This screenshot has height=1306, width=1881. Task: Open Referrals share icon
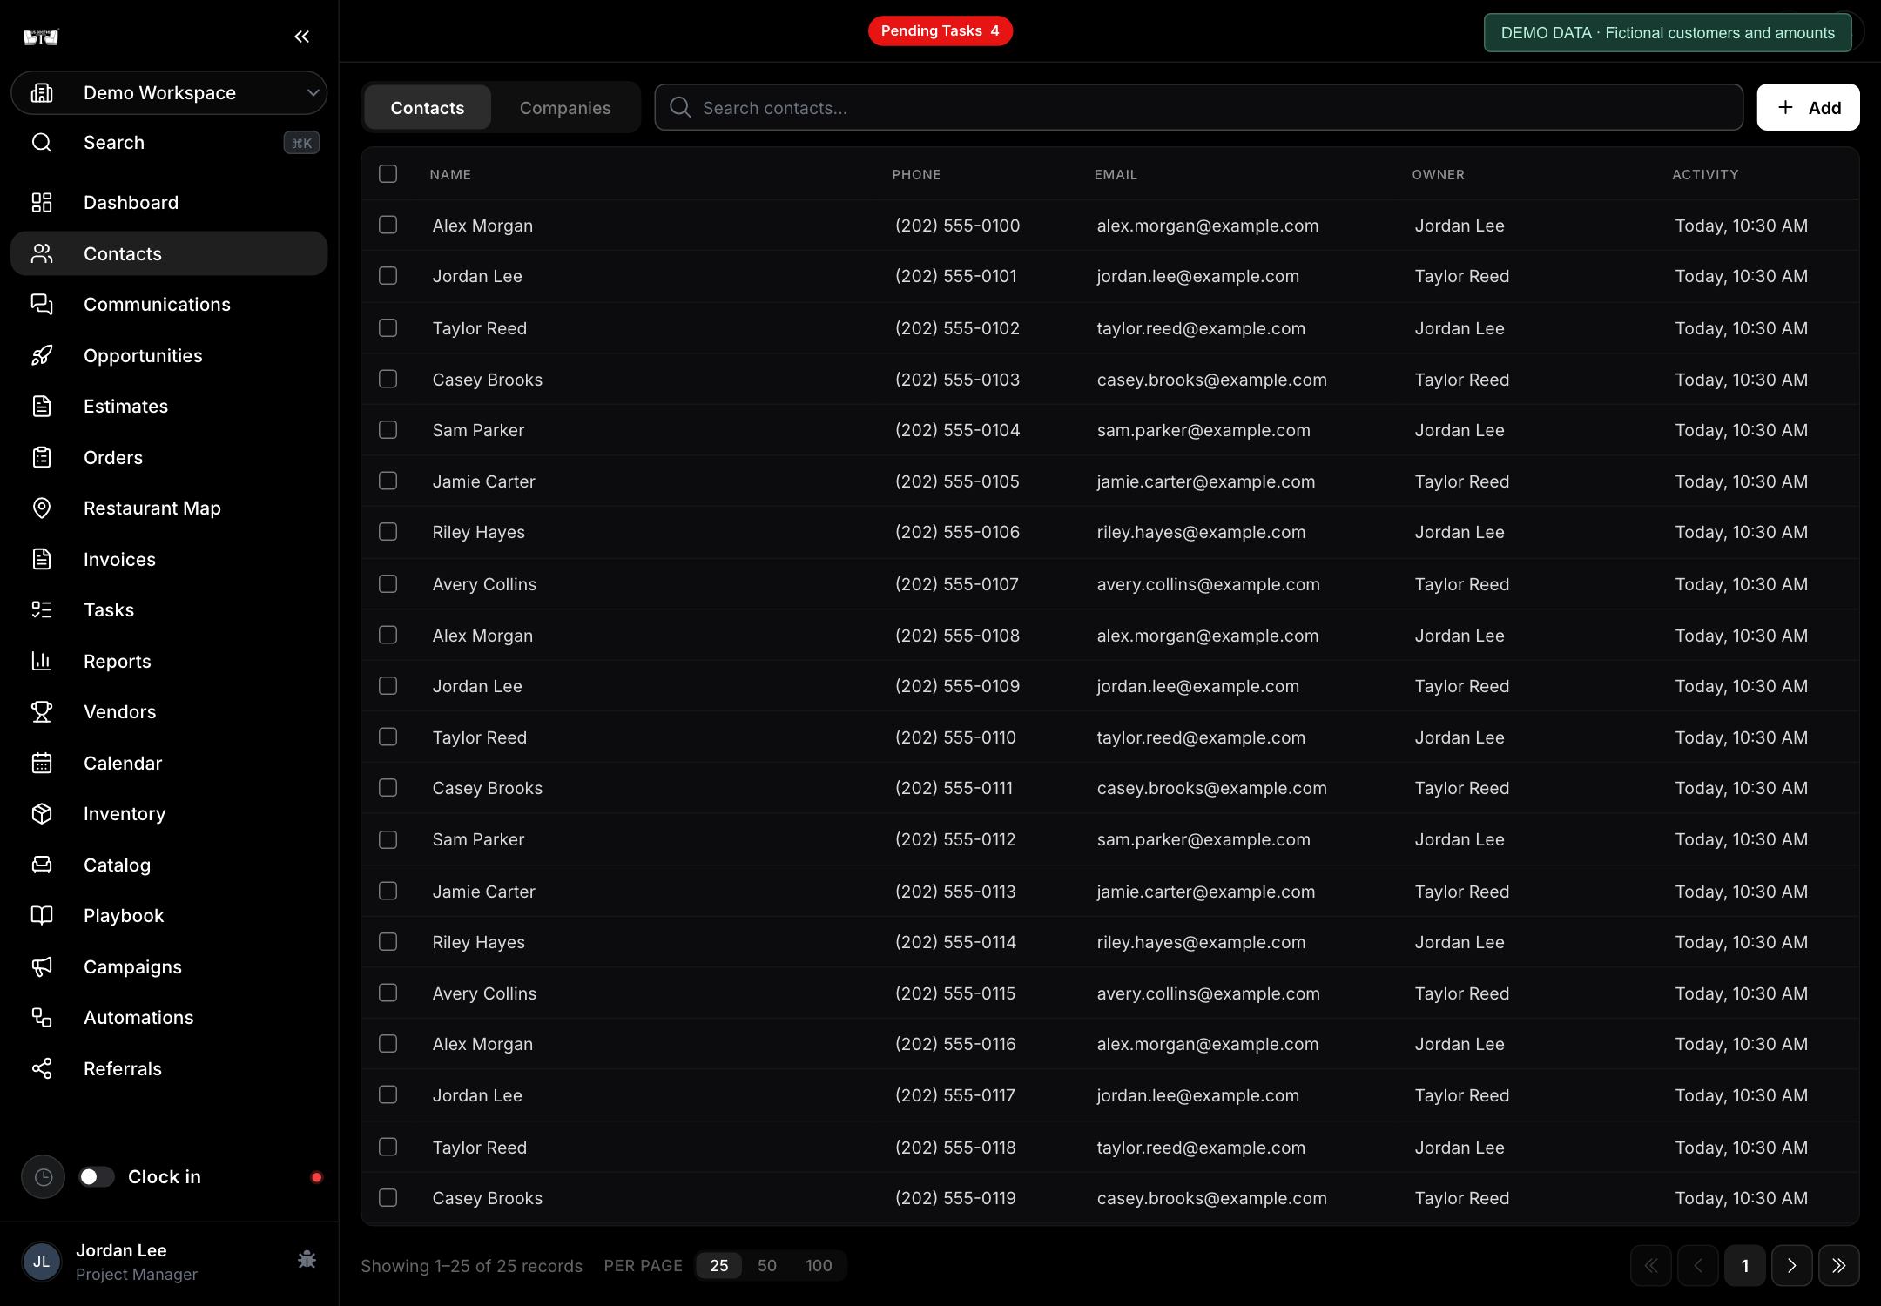coord(42,1069)
